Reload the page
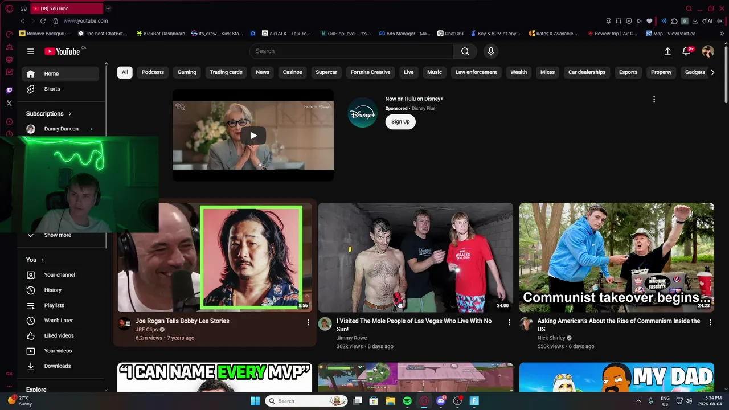This screenshot has width=729, height=410. click(43, 21)
